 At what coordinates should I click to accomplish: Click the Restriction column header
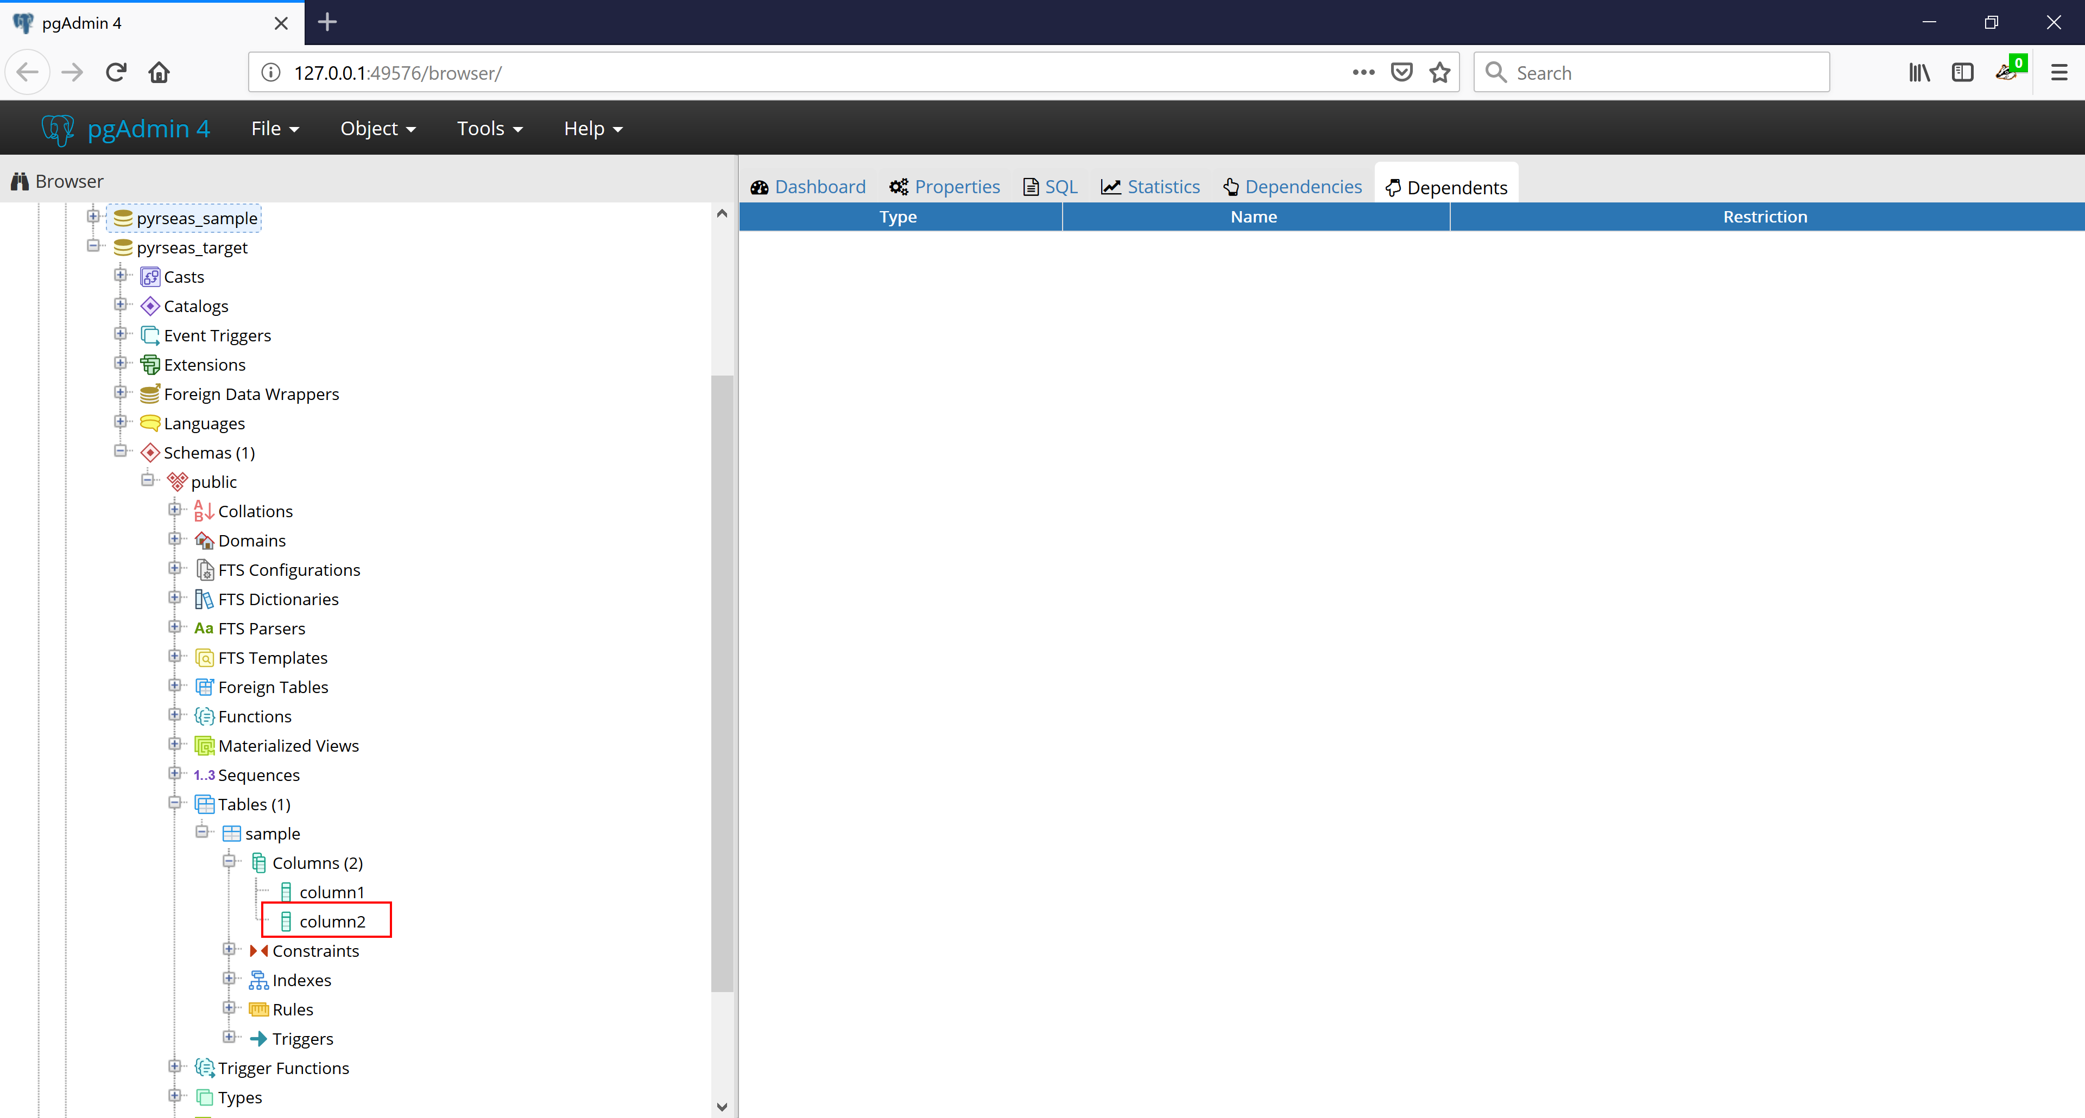(1766, 217)
